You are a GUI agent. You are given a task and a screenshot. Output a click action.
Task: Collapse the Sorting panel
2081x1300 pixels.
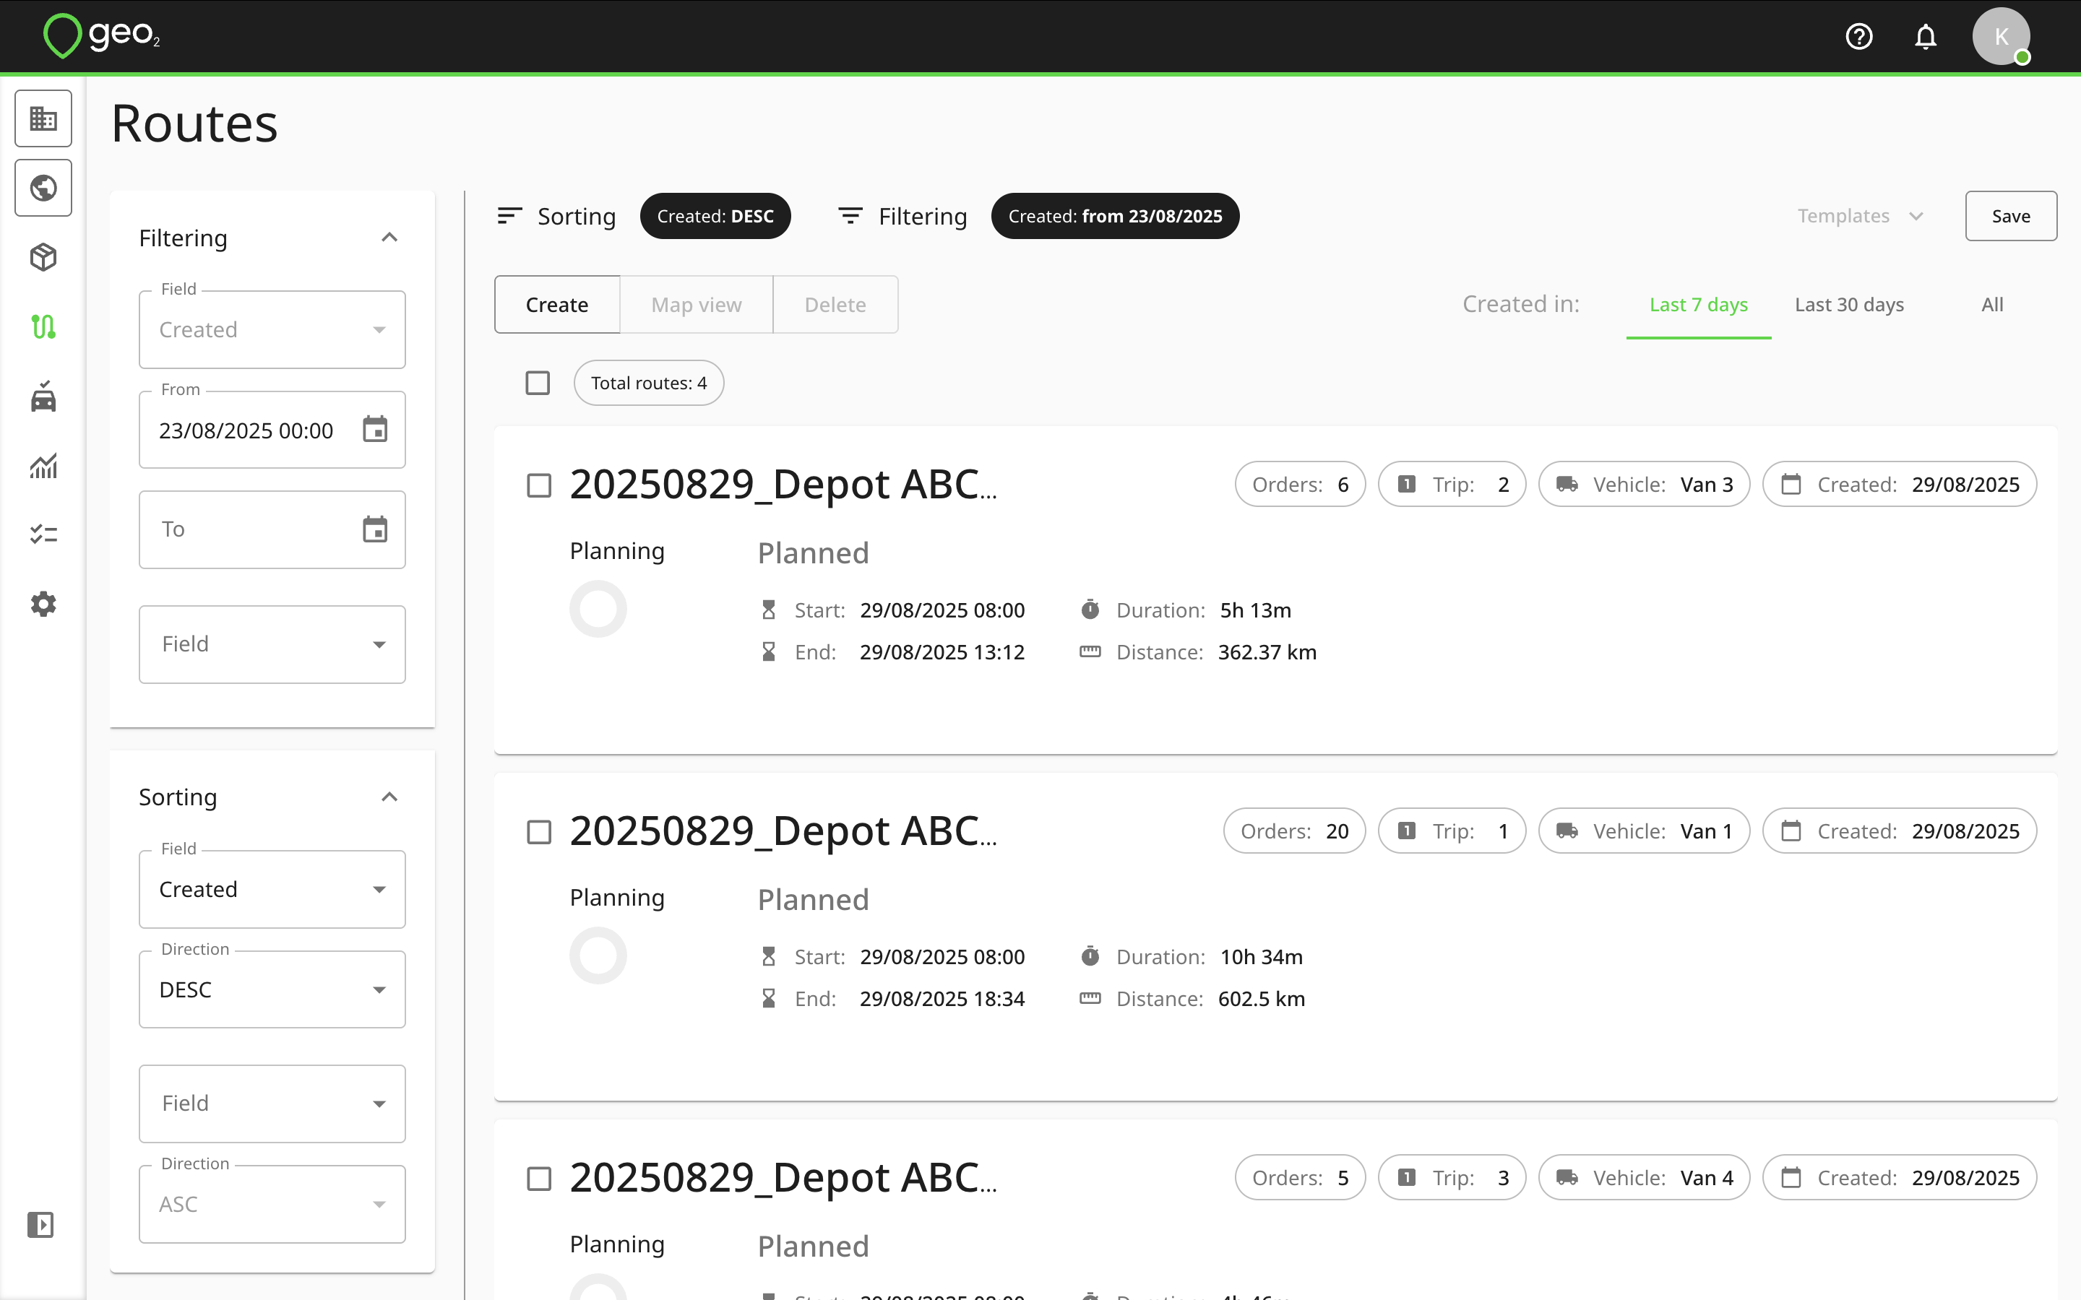[389, 797]
